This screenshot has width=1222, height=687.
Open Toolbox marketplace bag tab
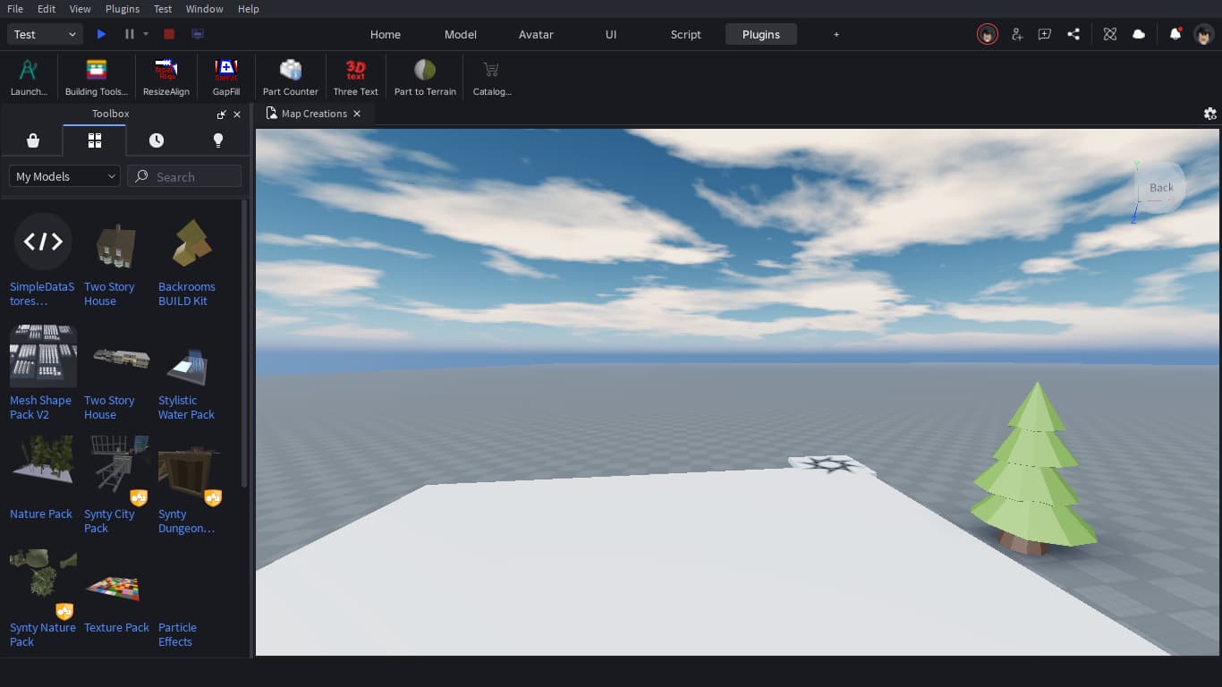tap(33, 140)
